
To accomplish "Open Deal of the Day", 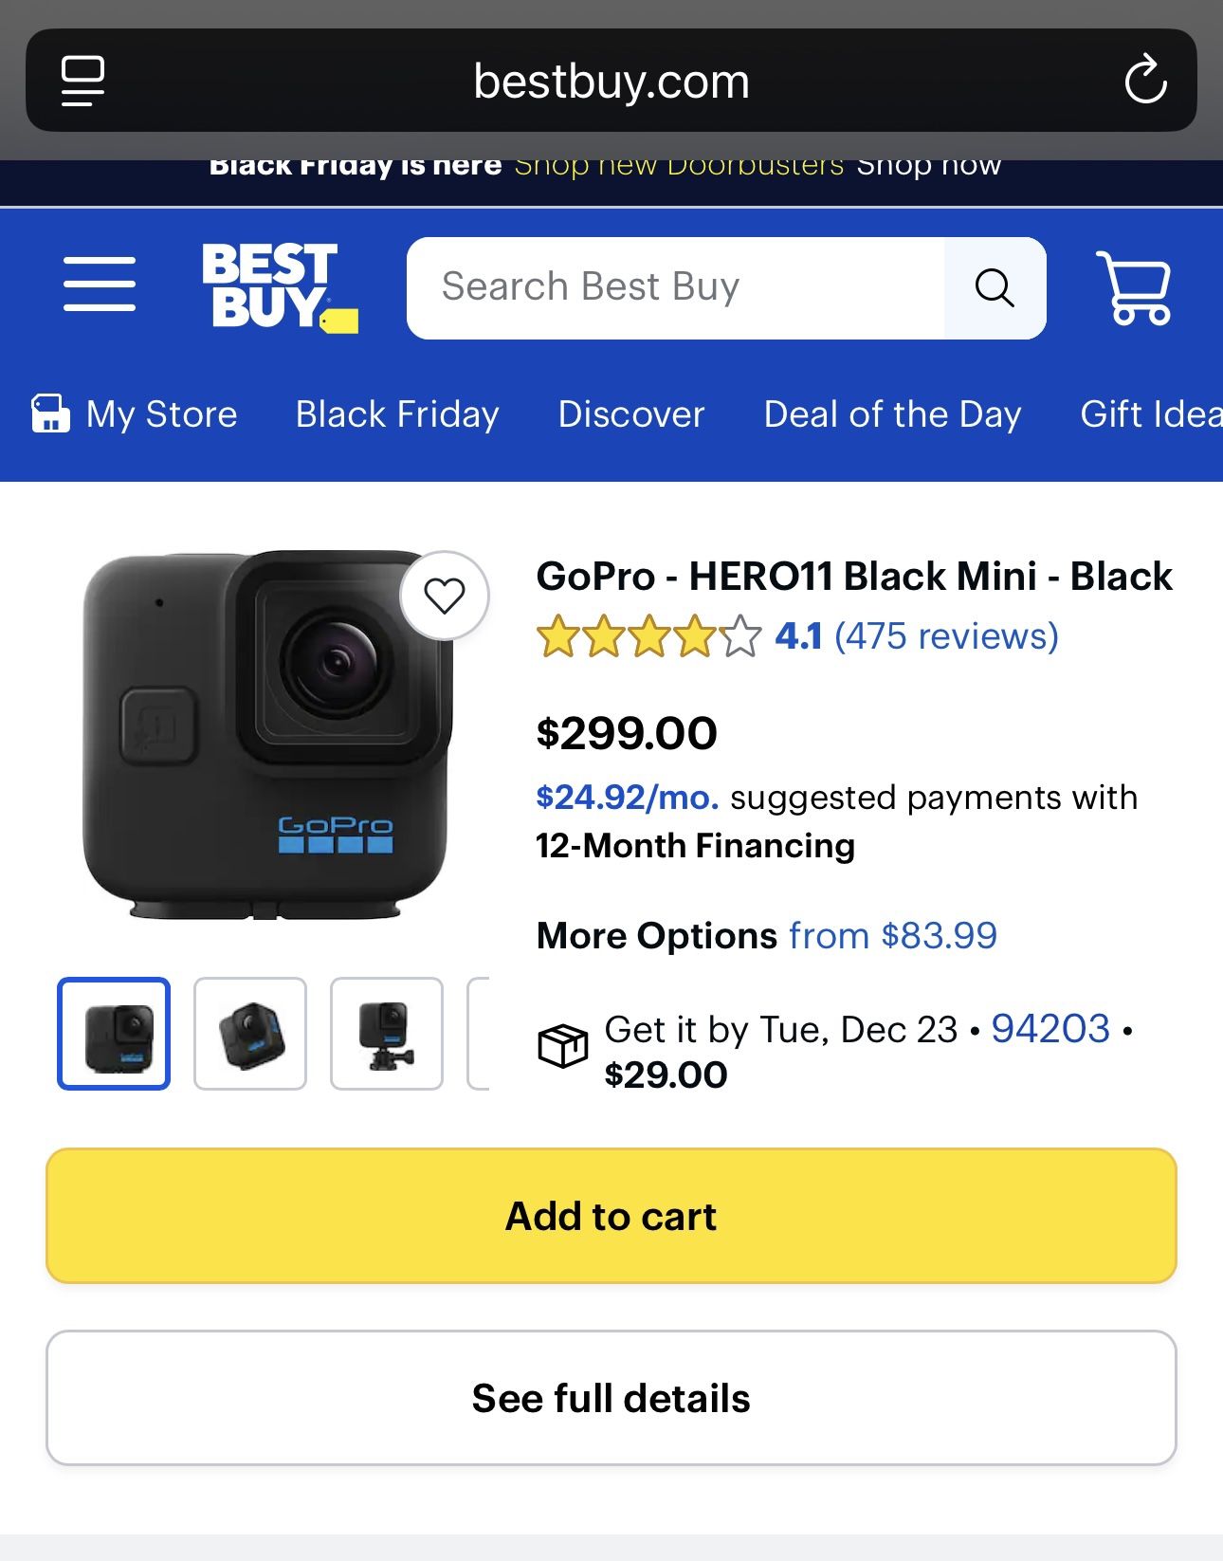I will coord(891,414).
